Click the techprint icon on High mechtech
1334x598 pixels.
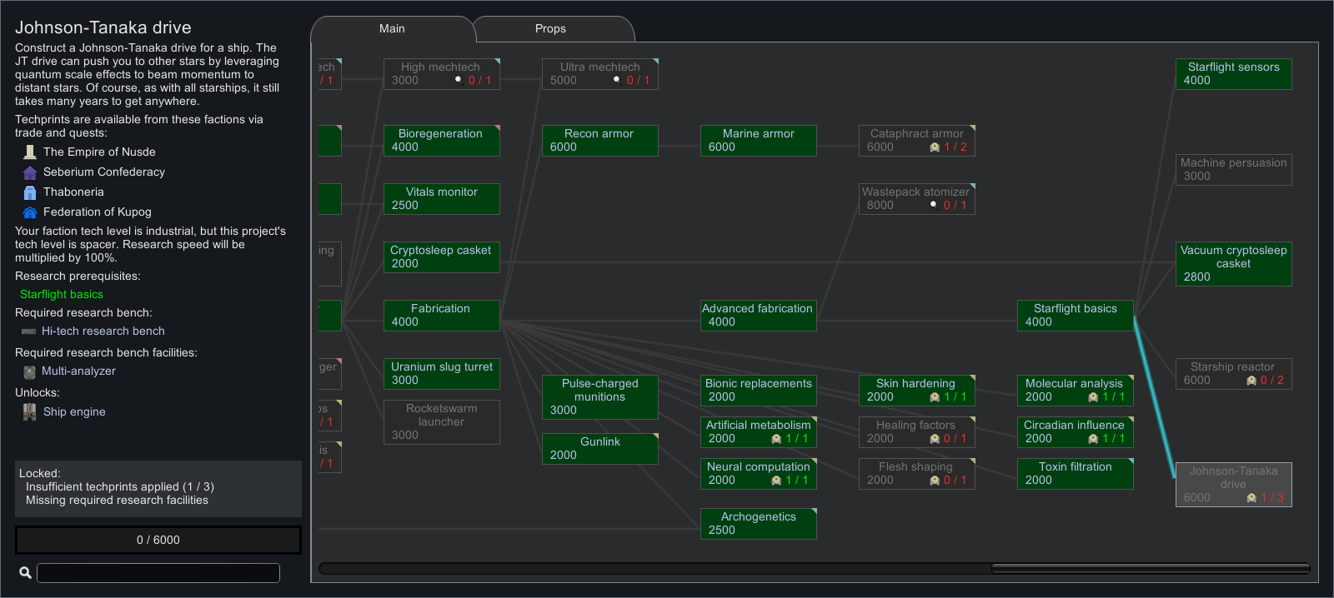[459, 81]
